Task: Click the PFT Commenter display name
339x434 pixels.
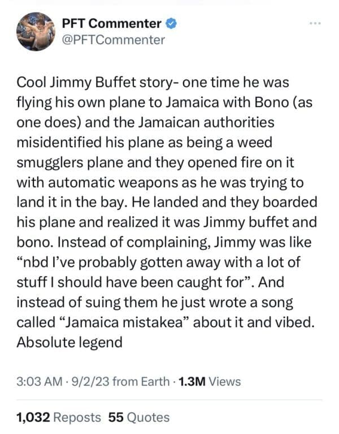Action: point(111,24)
